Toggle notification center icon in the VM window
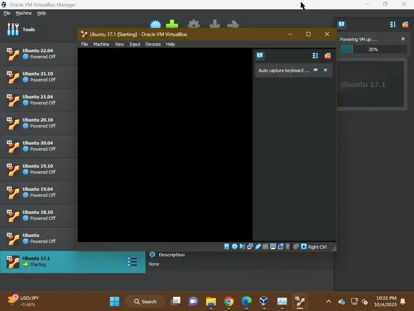Image resolution: width=414 pixels, height=311 pixels. coord(260,55)
